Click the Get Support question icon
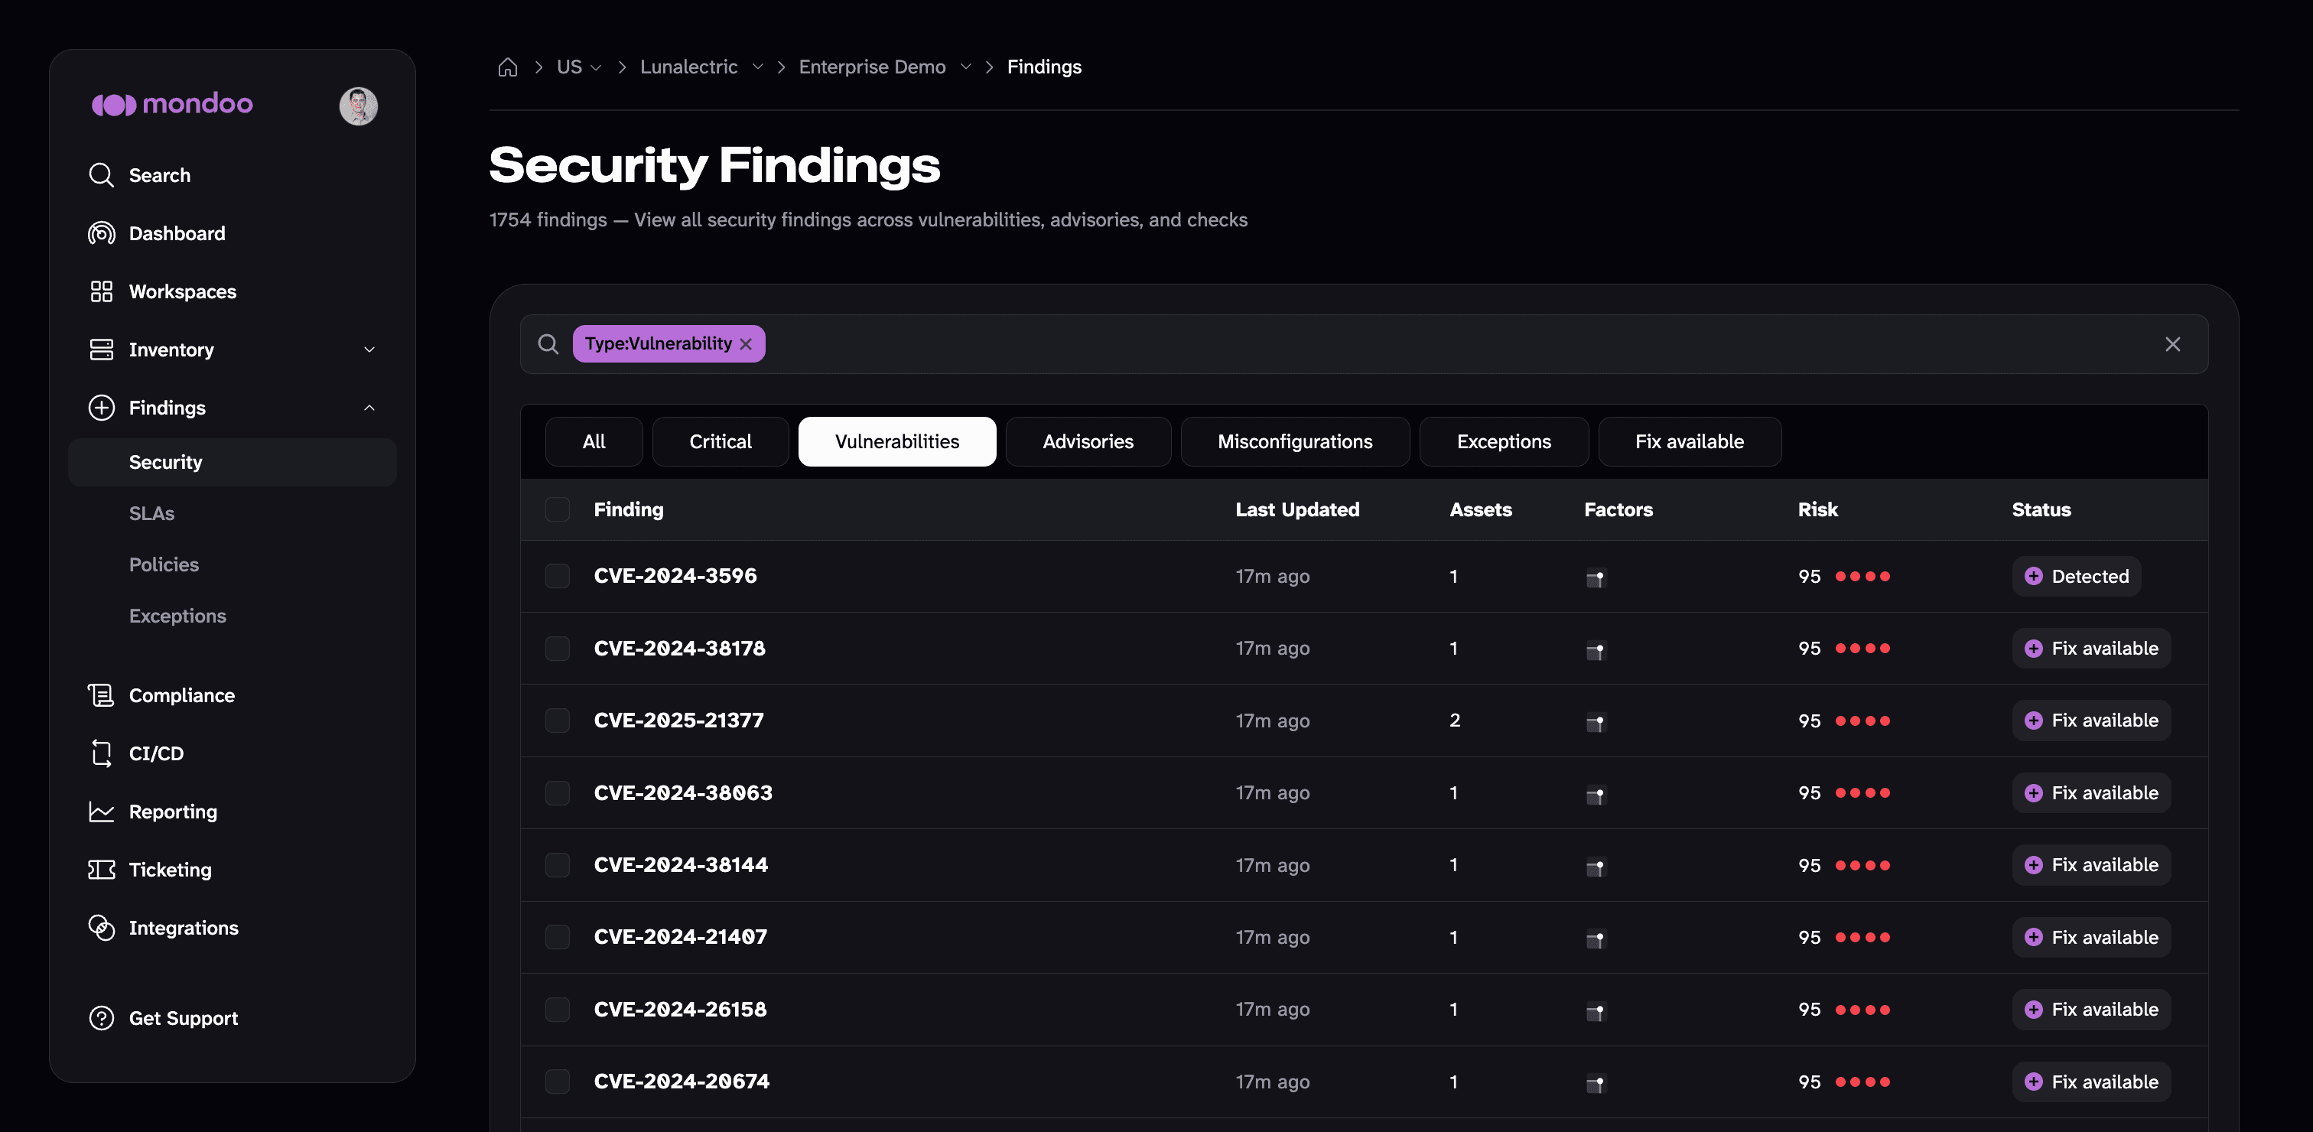 (102, 1018)
